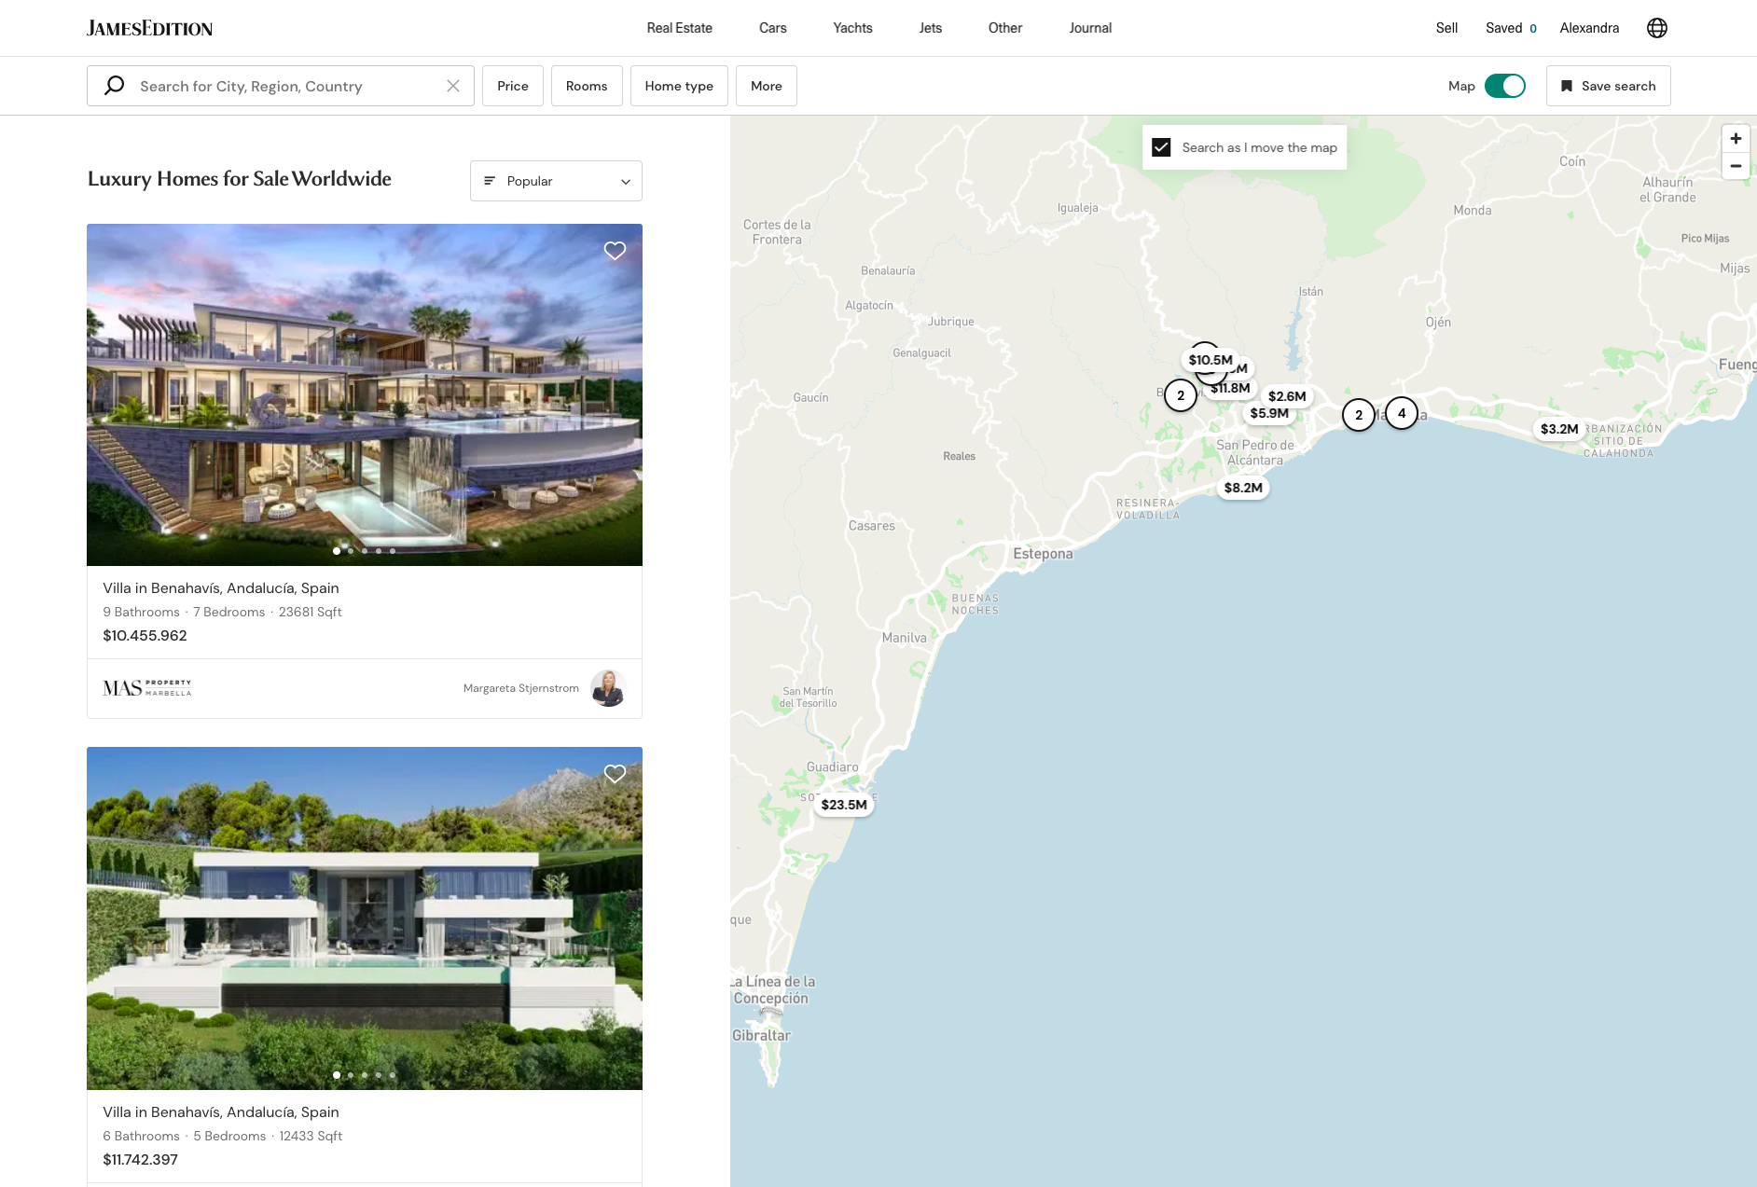Select the $5.9M map marker
This screenshot has width=1757, height=1187.
point(1269,414)
